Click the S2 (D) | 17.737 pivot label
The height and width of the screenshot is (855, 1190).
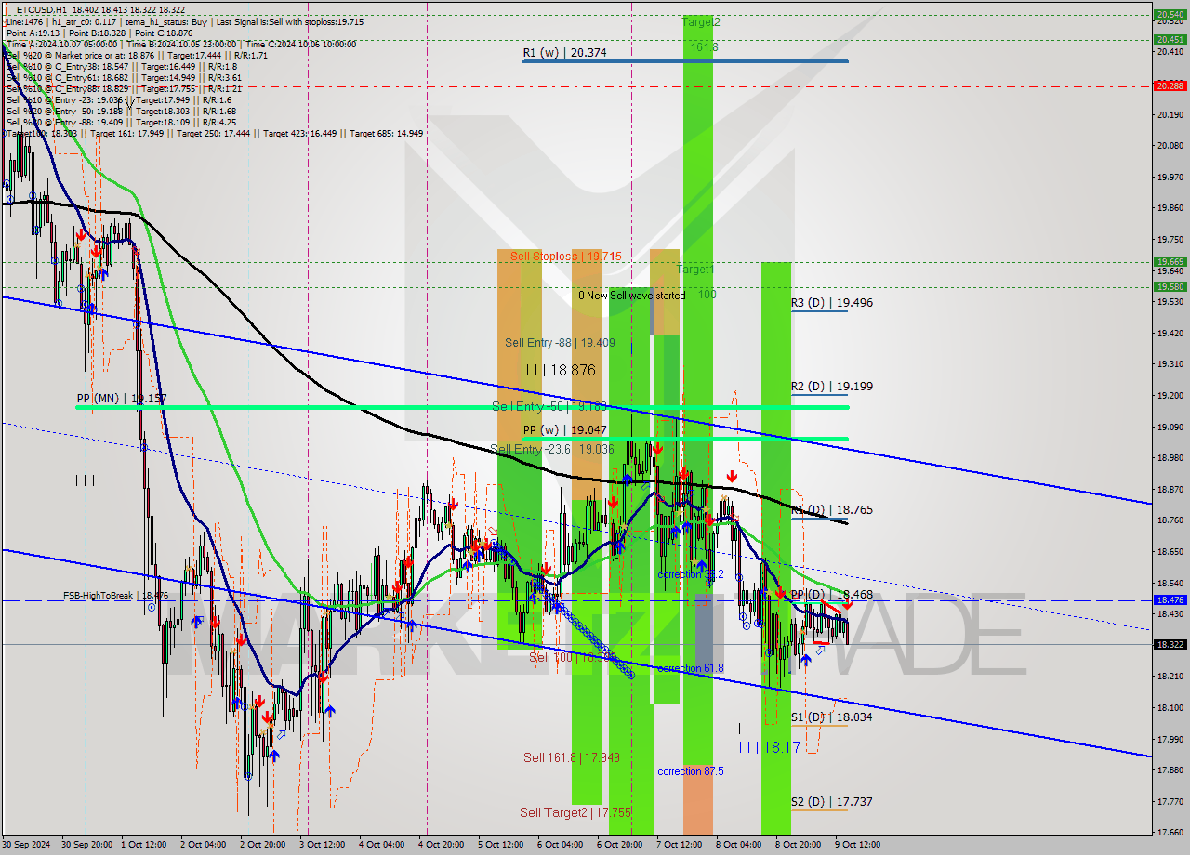pyautogui.click(x=832, y=802)
